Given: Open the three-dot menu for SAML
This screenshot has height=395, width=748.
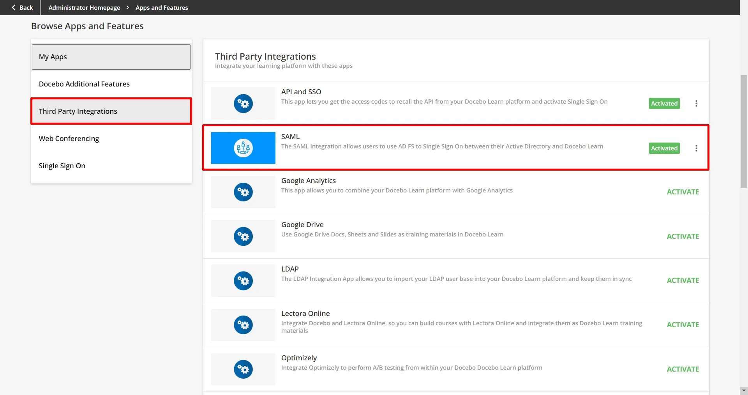Looking at the screenshot, I should [x=696, y=148].
